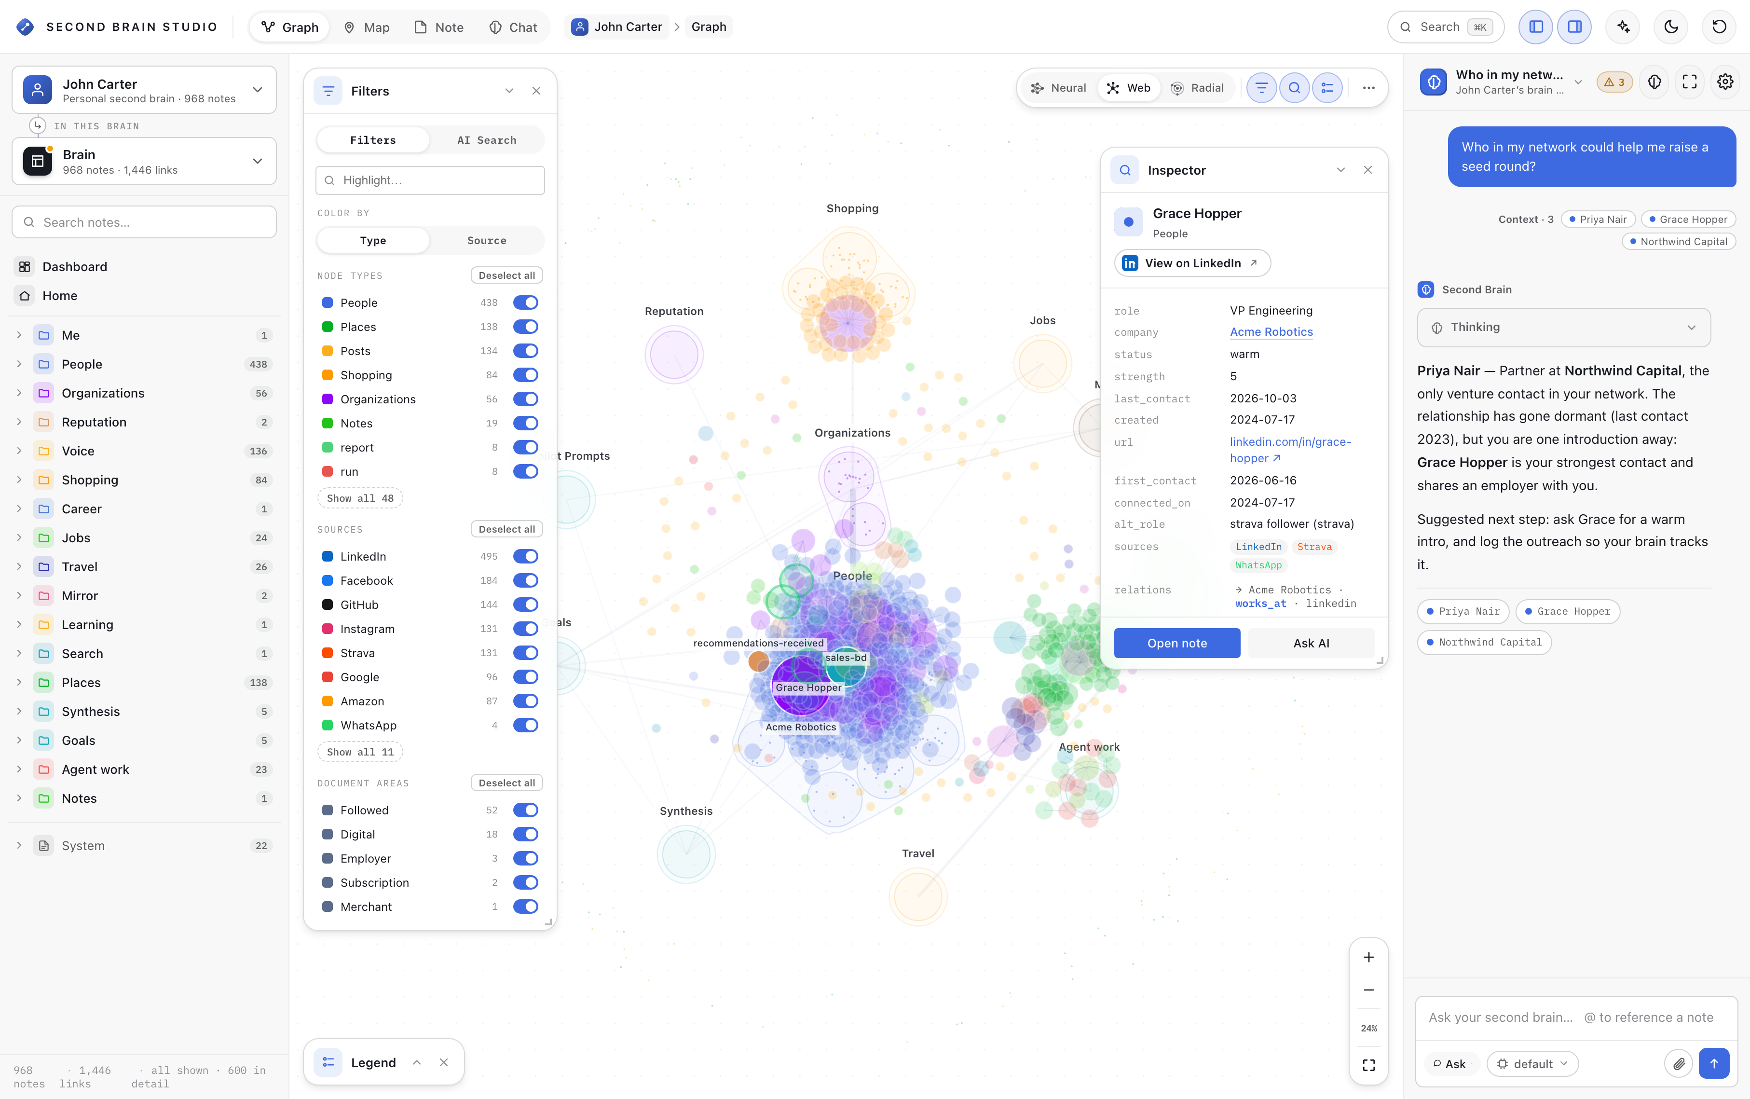Toggle the graph legend toolbar icon
The width and height of the screenshot is (1750, 1099).
pos(1327,88)
